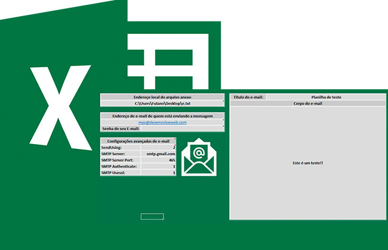This screenshot has height=250, width=388.
Task: Open the max@desenvolveweb.com email link
Action: point(162,123)
